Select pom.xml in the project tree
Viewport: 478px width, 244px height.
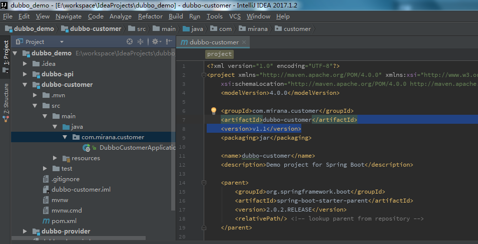coord(64,221)
